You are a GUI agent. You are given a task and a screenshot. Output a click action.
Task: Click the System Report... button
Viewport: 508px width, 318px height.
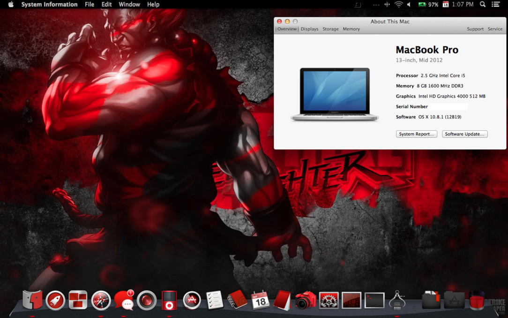(x=416, y=134)
